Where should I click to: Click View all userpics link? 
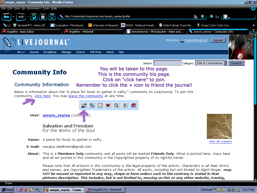(x=220, y=141)
